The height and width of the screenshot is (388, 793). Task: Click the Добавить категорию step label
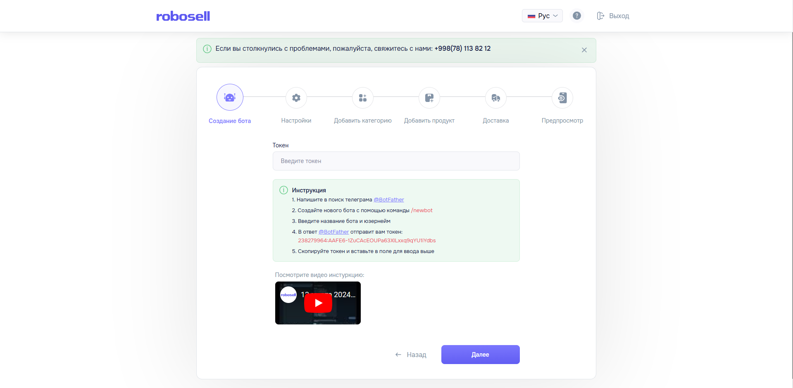[363, 121]
